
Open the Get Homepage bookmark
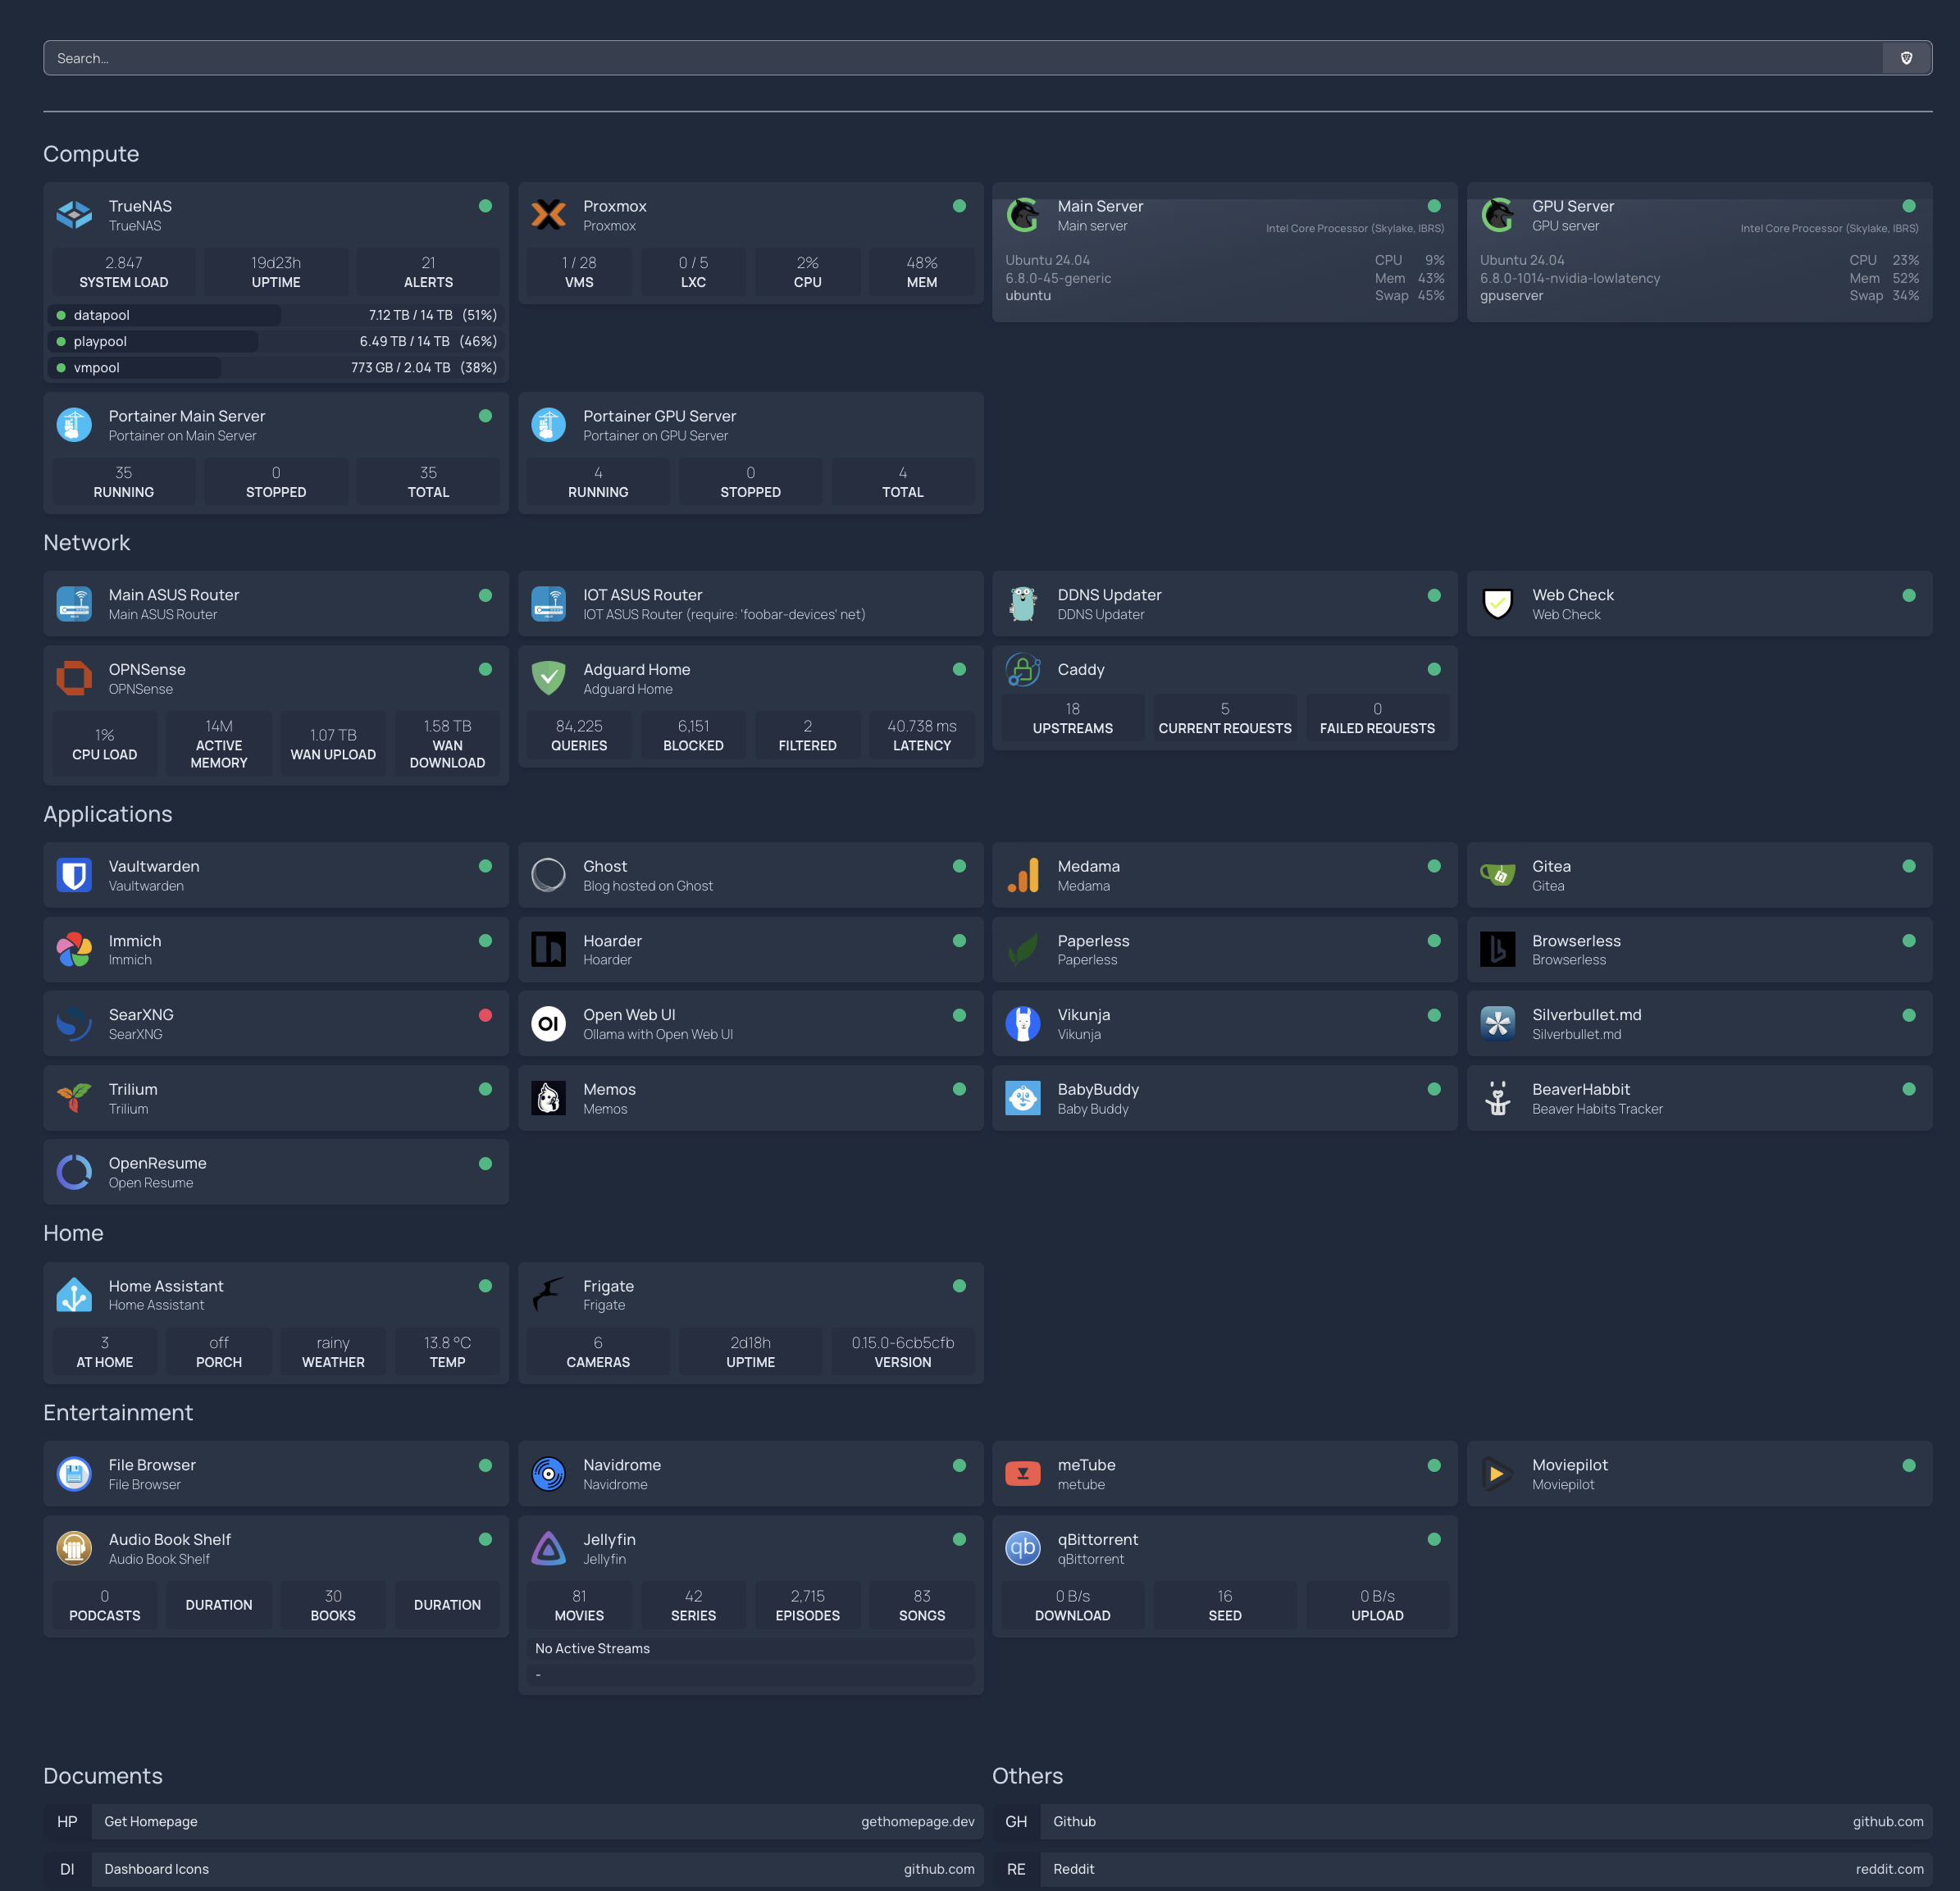513,1821
